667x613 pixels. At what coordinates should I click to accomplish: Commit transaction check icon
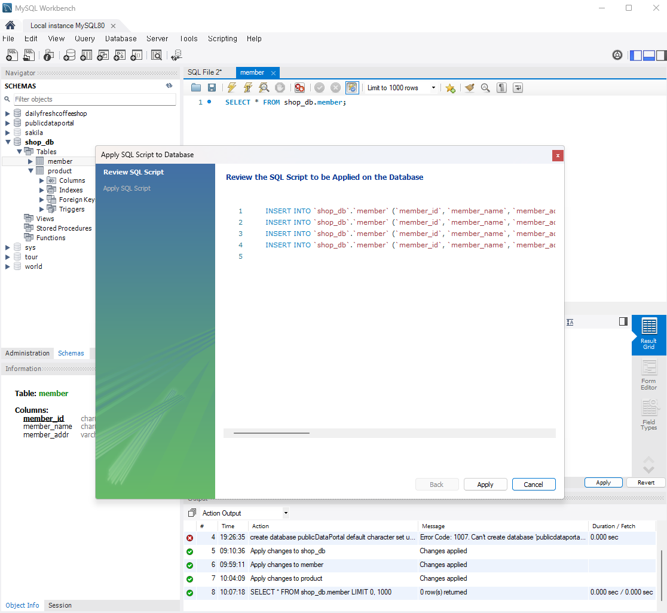point(320,88)
